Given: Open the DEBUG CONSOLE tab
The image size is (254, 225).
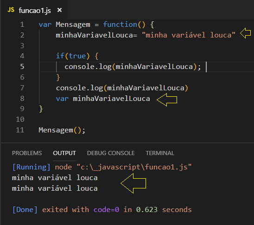Looking at the screenshot, I should [x=111, y=153].
